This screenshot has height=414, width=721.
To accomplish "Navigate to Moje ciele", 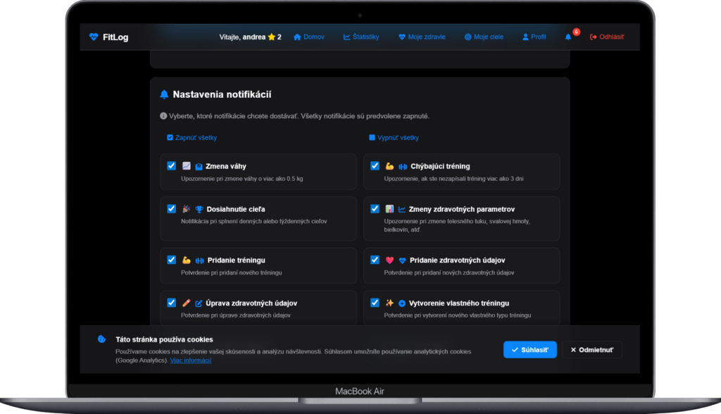I will [x=484, y=37].
